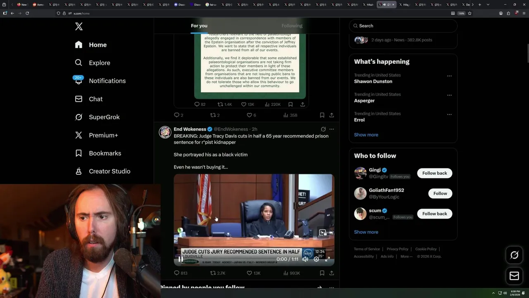Switch to Following tab
This screenshot has height=298, width=529.
[292, 26]
